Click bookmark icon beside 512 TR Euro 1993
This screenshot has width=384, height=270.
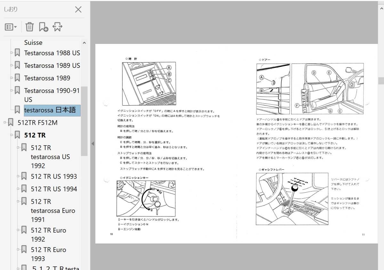tap(24, 250)
